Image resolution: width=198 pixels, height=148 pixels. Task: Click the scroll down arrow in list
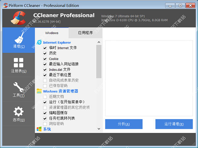tap(99, 129)
